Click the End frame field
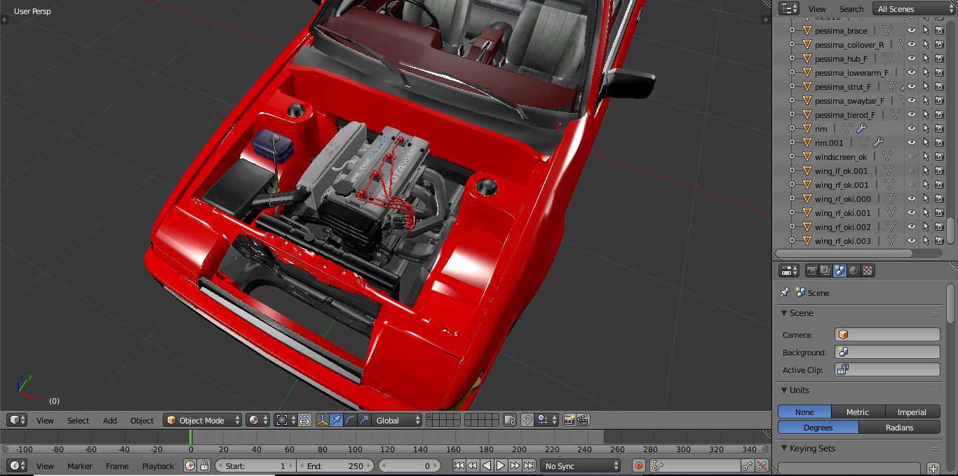 click(x=335, y=465)
